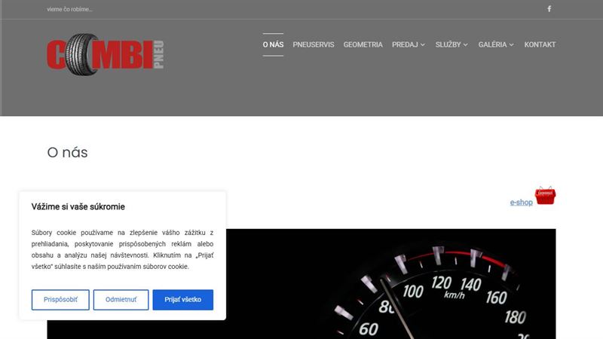This screenshot has height=339, width=603.
Task: Click the Combi Pneu tire logo
Action: tap(106, 54)
